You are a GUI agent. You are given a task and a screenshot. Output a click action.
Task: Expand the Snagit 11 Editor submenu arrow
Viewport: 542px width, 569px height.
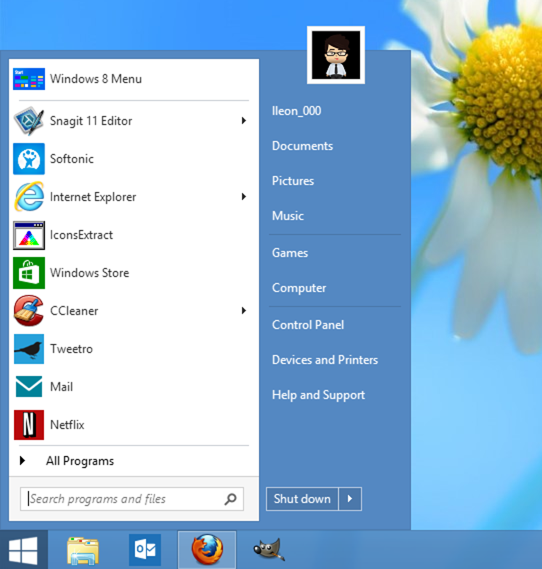(x=244, y=121)
